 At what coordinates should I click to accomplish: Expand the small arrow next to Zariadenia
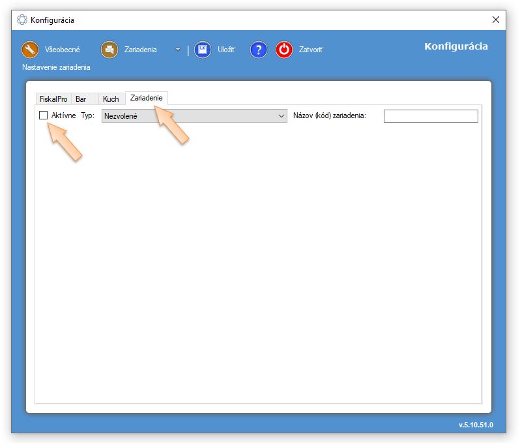click(x=178, y=50)
